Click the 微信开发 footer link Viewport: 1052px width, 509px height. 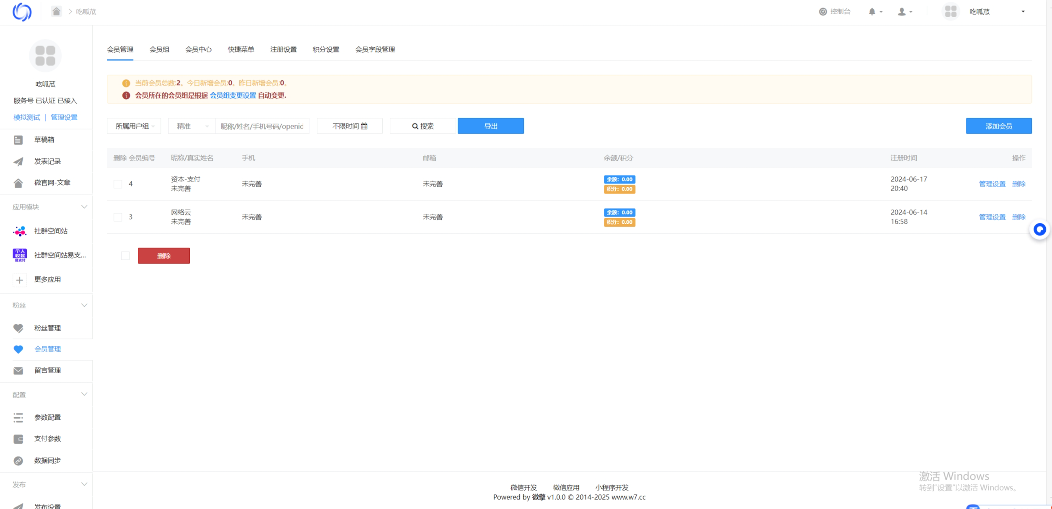point(523,487)
